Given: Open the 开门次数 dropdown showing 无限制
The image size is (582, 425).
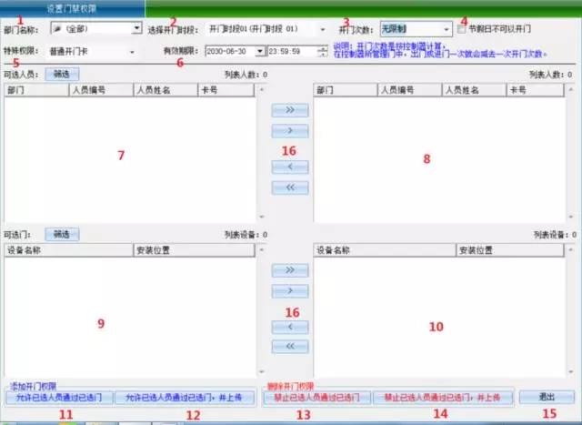Looking at the screenshot, I should pos(446,29).
